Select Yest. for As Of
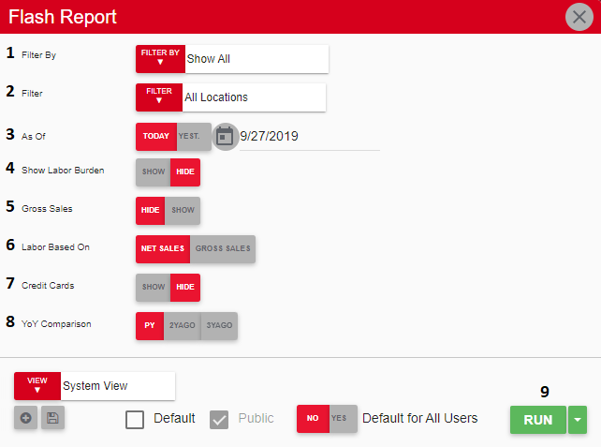The width and height of the screenshot is (601, 447). coord(194,137)
